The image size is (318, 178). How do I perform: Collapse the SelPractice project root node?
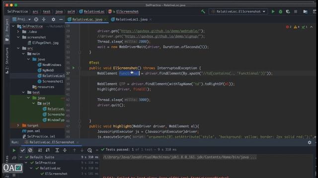pos(13,26)
